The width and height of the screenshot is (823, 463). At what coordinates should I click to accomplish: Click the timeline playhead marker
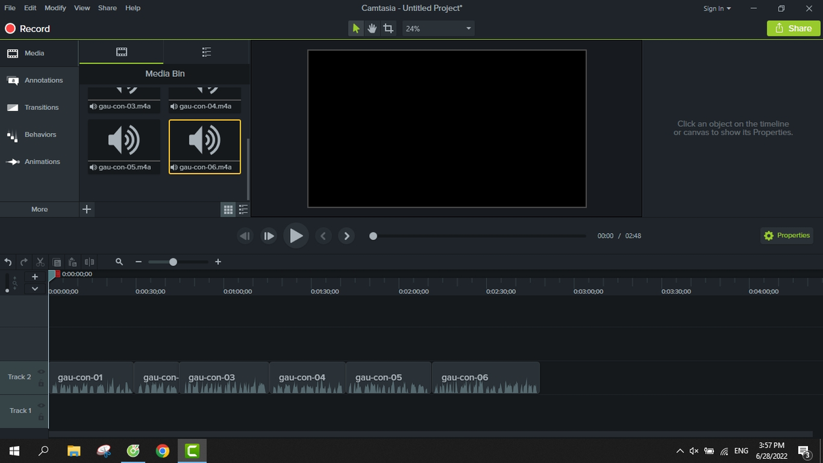[x=51, y=274]
